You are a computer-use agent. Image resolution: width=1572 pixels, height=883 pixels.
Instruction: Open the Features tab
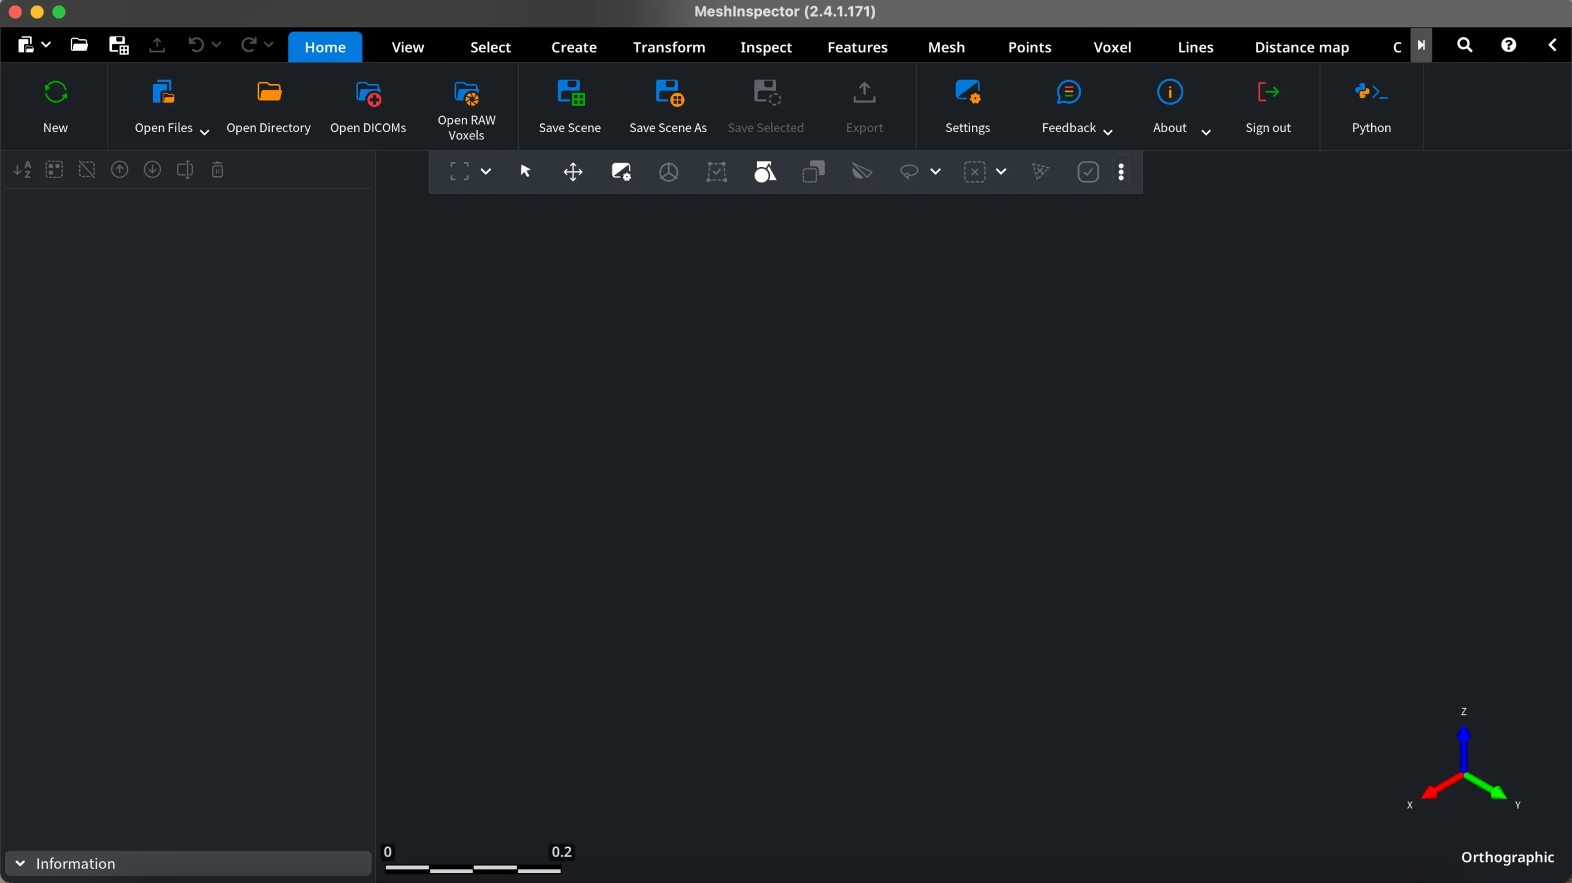click(x=857, y=47)
